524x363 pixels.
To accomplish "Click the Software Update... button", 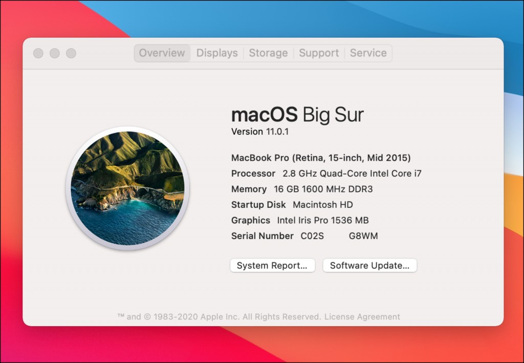I will click(x=369, y=265).
